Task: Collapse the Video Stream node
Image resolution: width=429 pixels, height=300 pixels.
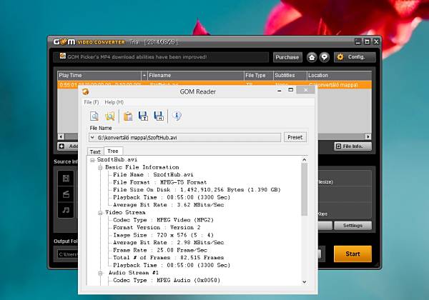Action: pyautogui.click(x=100, y=213)
